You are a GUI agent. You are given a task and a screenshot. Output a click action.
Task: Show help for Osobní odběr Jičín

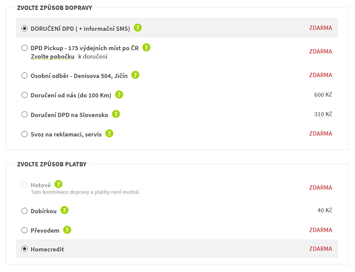[135, 75]
